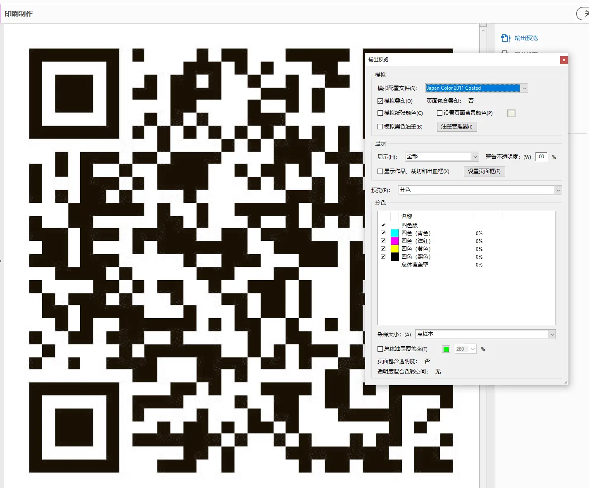Click the green ink coverage color swatch
The height and width of the screenshot is (488, 589).
point(446,349)
